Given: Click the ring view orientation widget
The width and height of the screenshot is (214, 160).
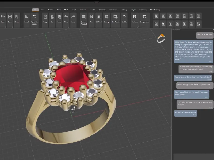Looking at the screenshot, I should [161, 38].
